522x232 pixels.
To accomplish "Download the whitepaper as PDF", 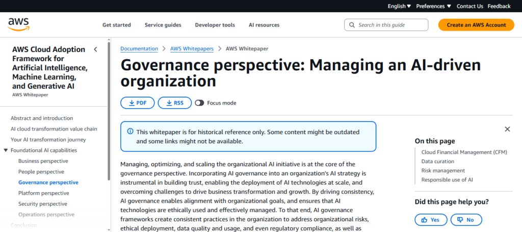I will click(138, 103).
